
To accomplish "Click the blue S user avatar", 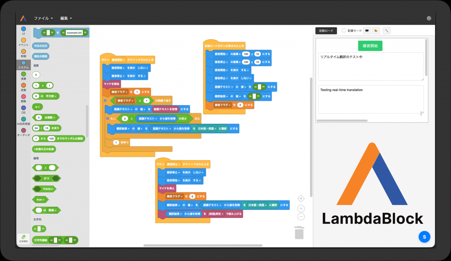I will click(x=424, y=237).
